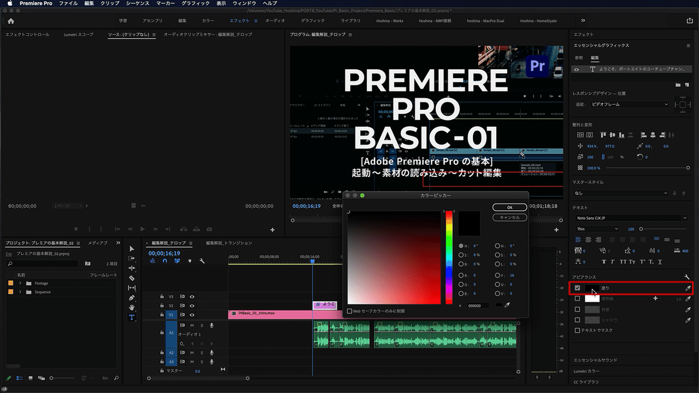Open the Apple menu

tap(10, 3)
